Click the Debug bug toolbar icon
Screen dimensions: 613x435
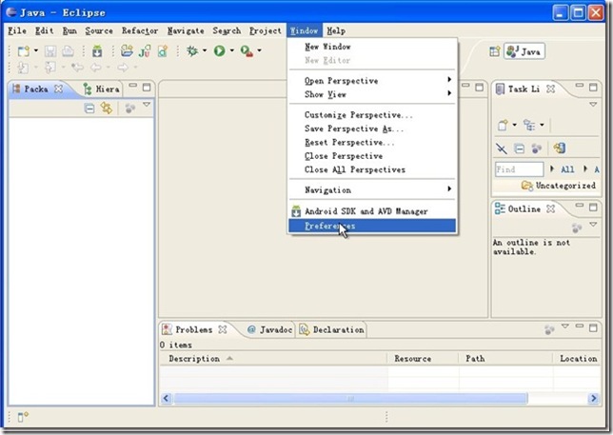[x=192, y=50]
